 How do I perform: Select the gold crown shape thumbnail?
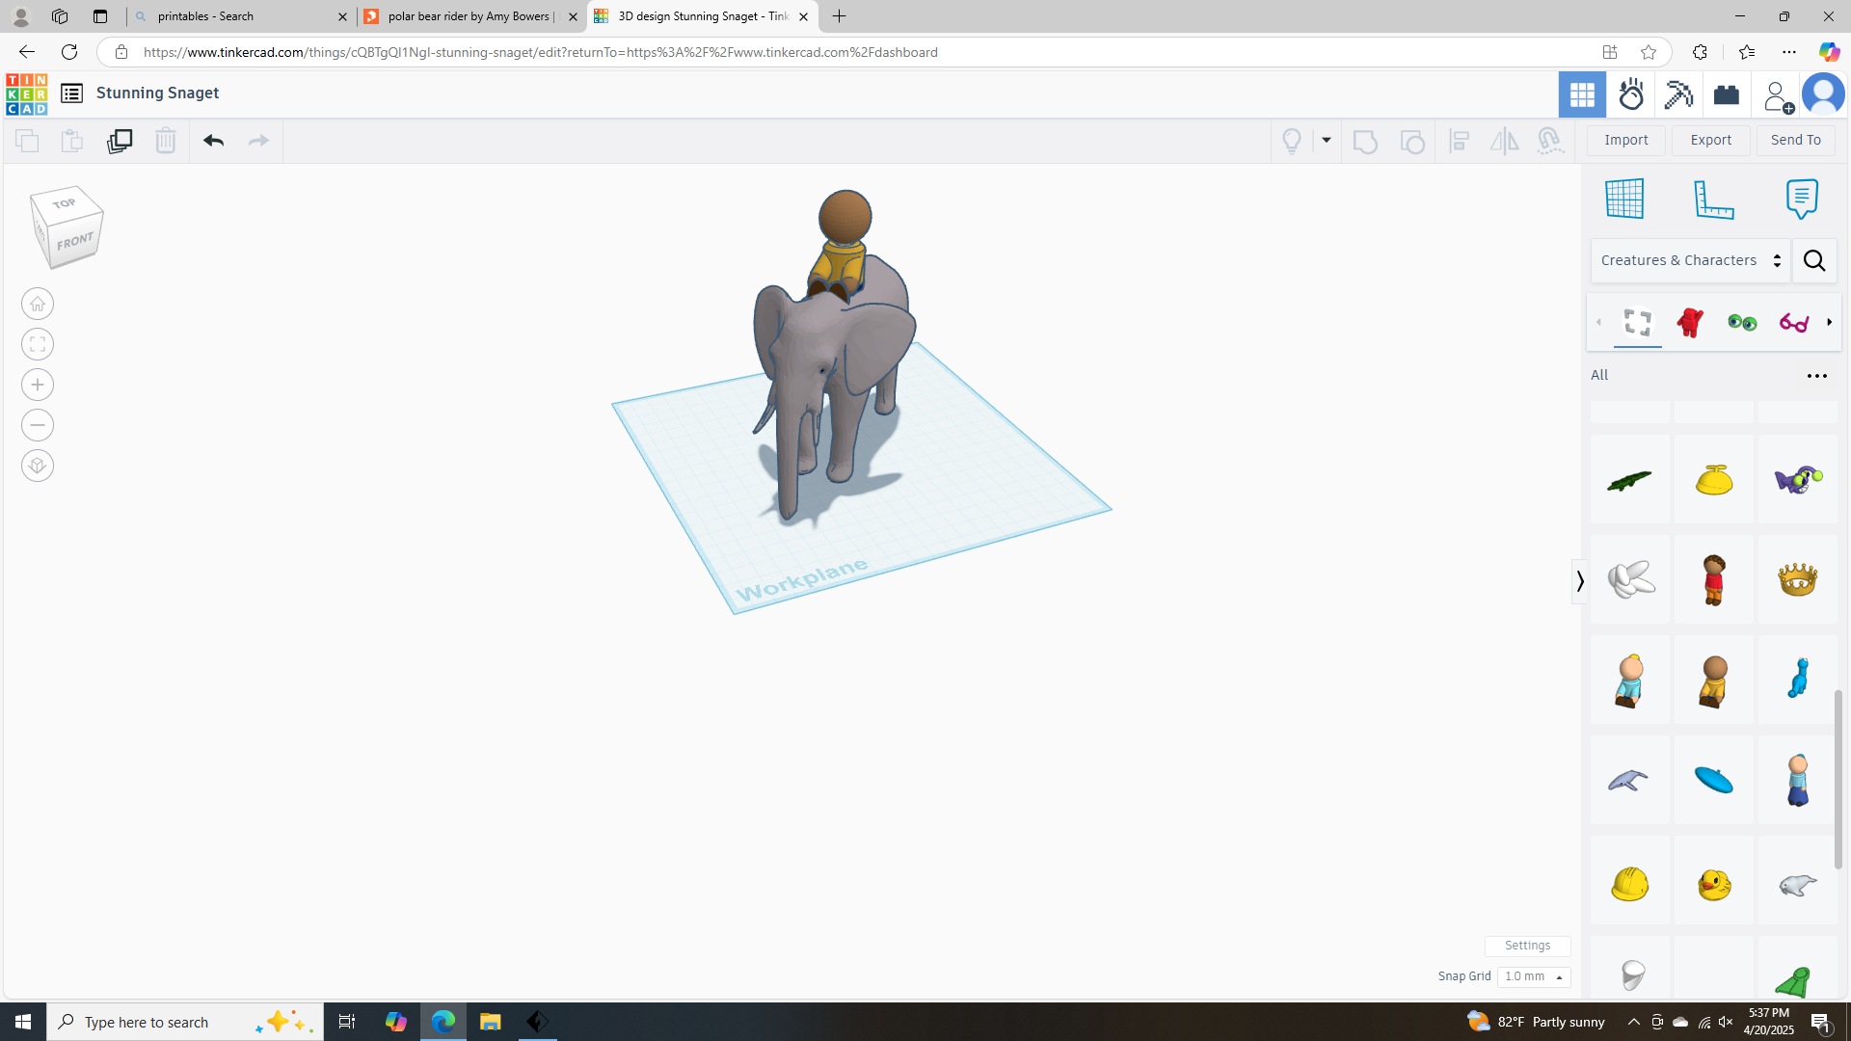[1797, 580]
